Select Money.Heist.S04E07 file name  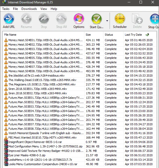tap(45, 67)
